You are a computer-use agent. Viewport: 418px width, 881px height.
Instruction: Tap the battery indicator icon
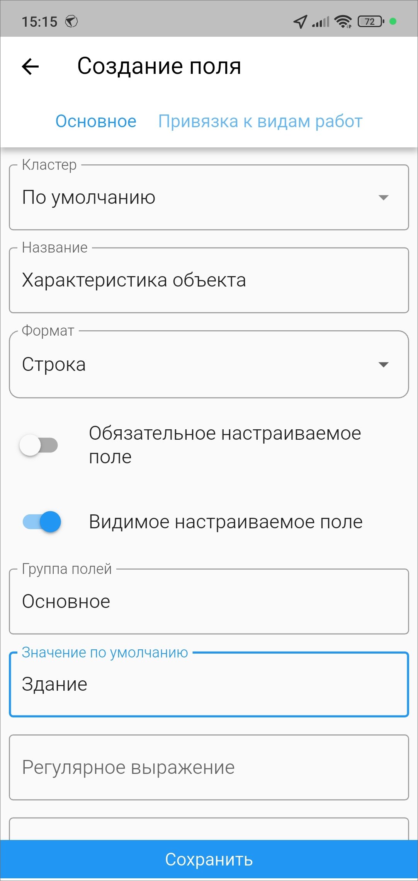(x=371, y=22)
